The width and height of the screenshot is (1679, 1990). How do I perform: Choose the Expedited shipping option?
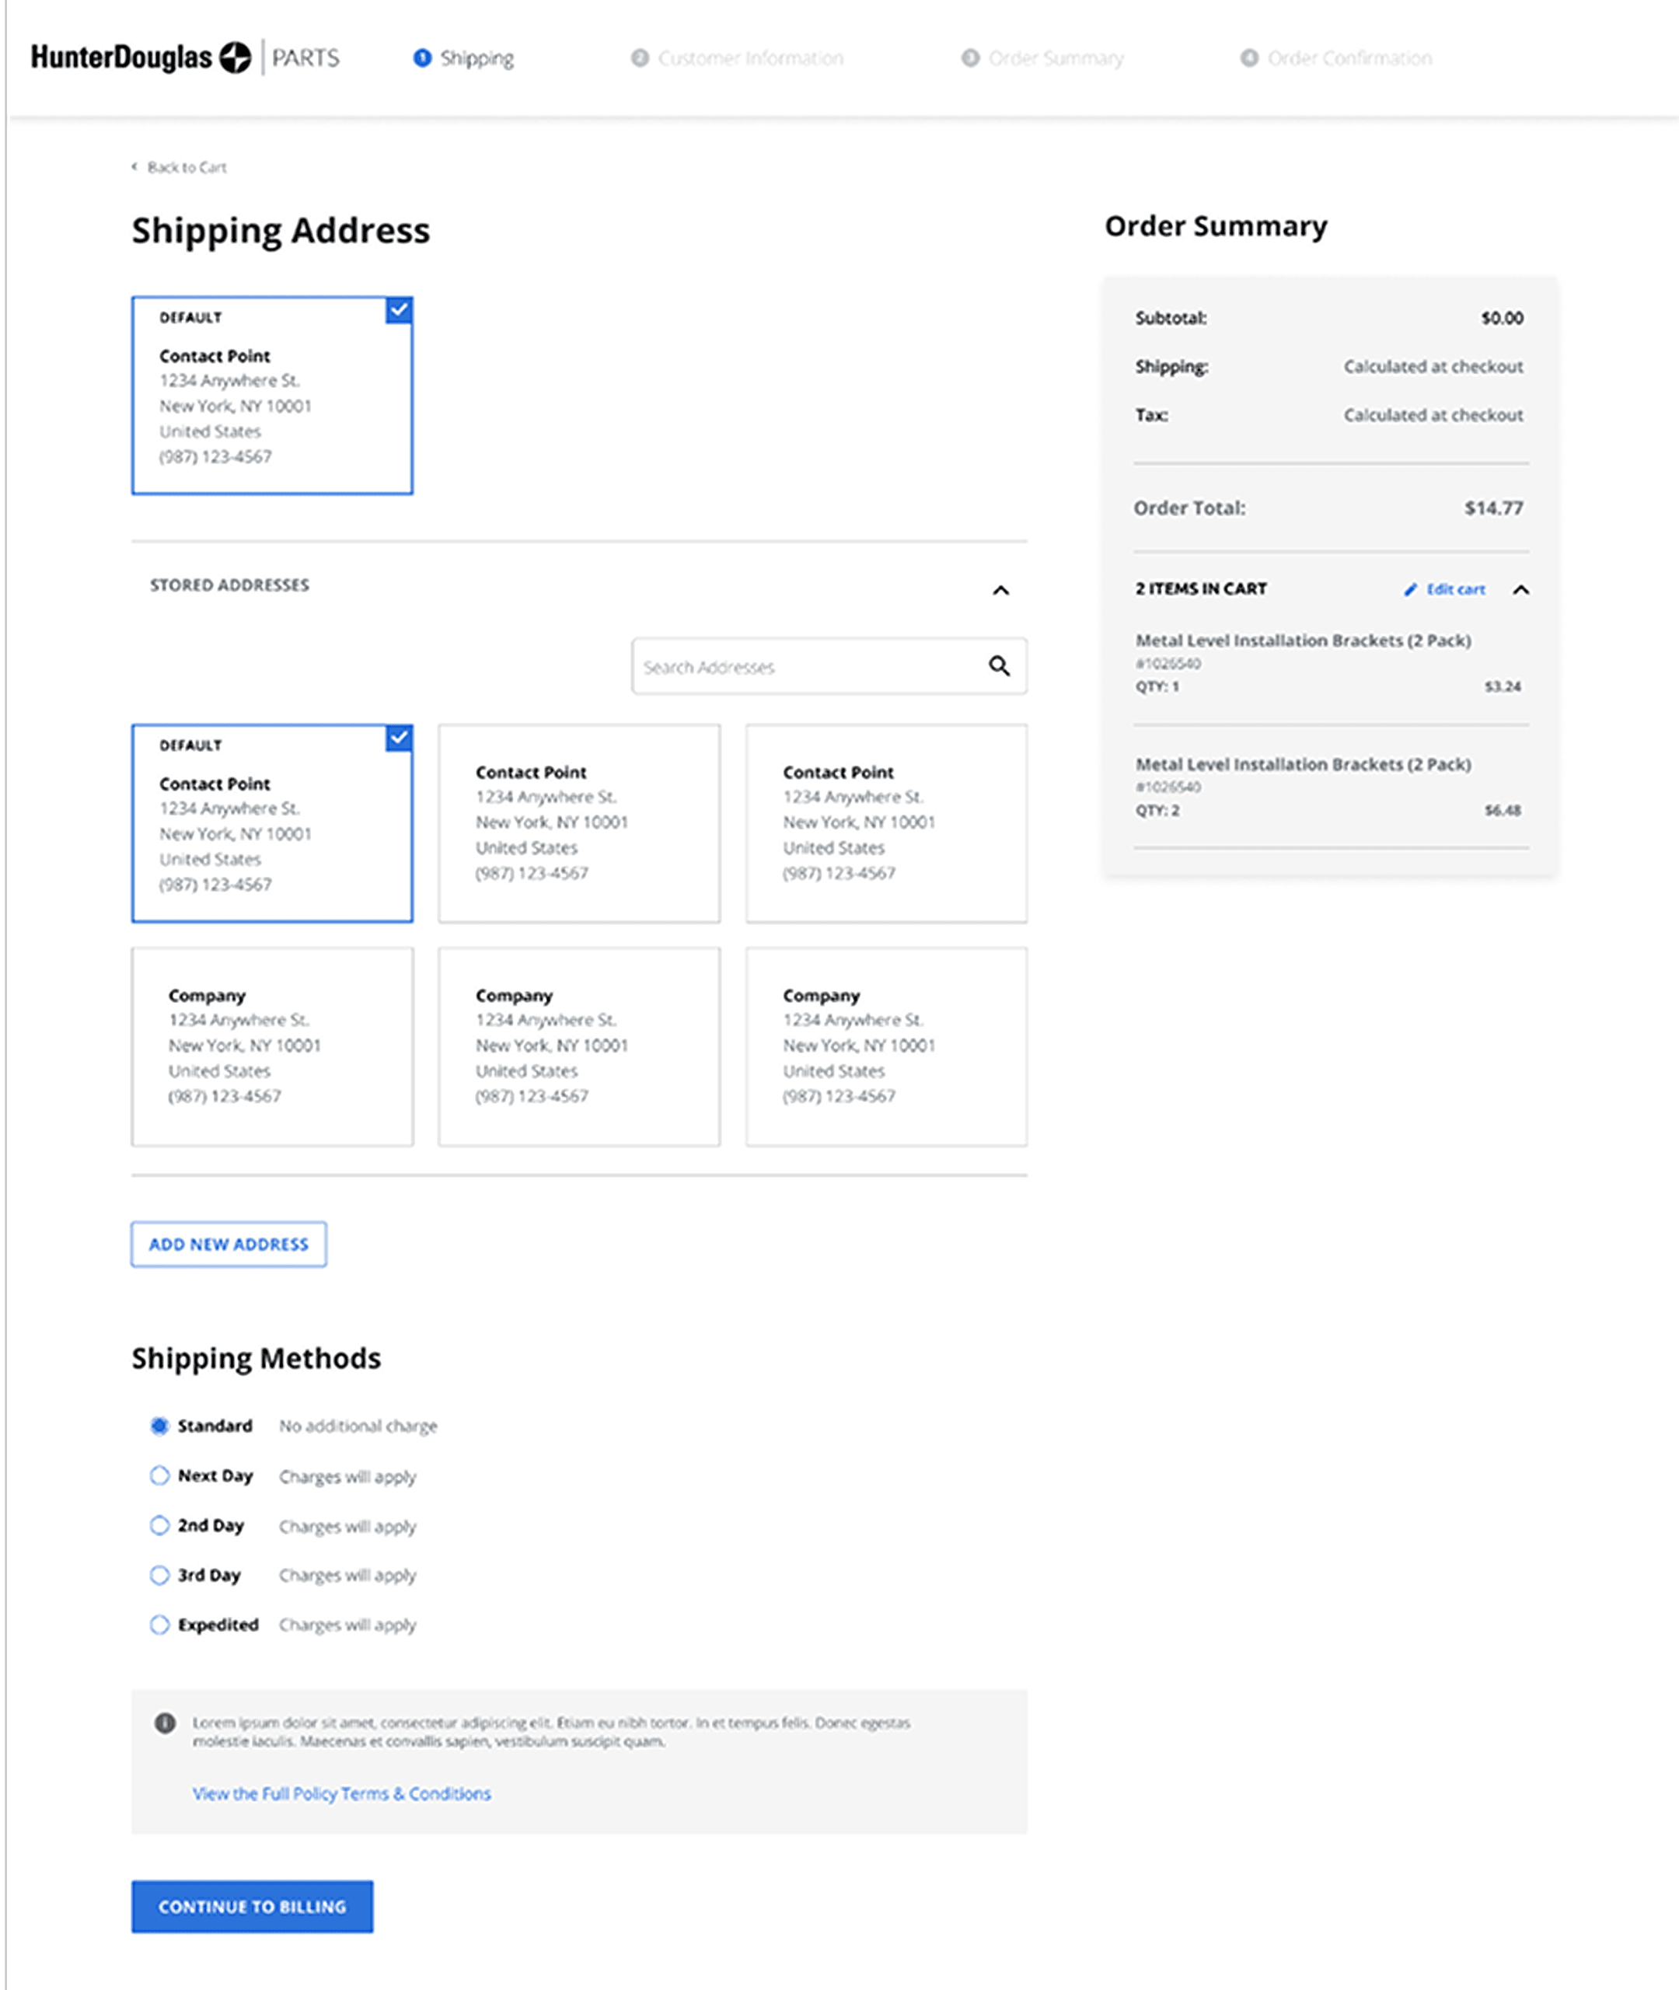click(159, 1624)
